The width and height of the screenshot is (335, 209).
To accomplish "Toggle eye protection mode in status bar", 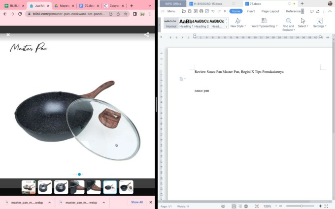I will (223, 206).
